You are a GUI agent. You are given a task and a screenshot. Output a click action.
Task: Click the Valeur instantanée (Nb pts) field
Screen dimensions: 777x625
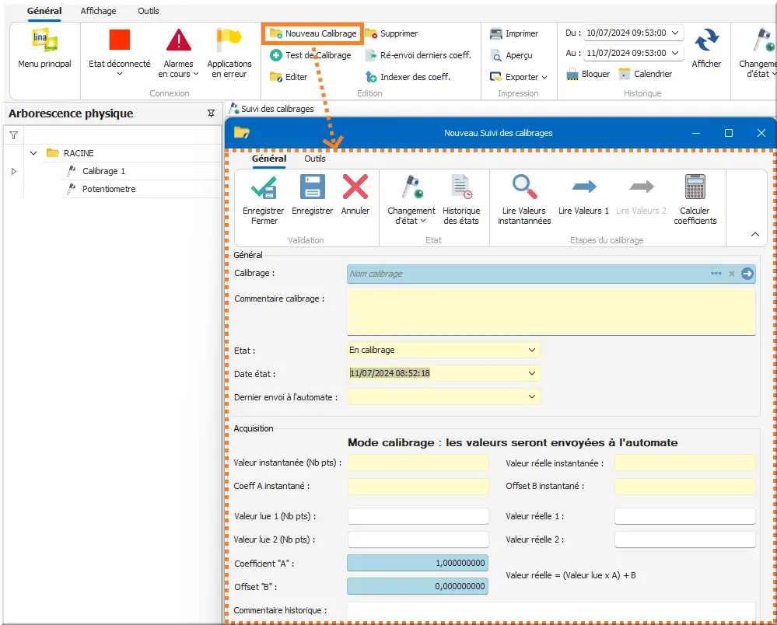pos(418,463)
